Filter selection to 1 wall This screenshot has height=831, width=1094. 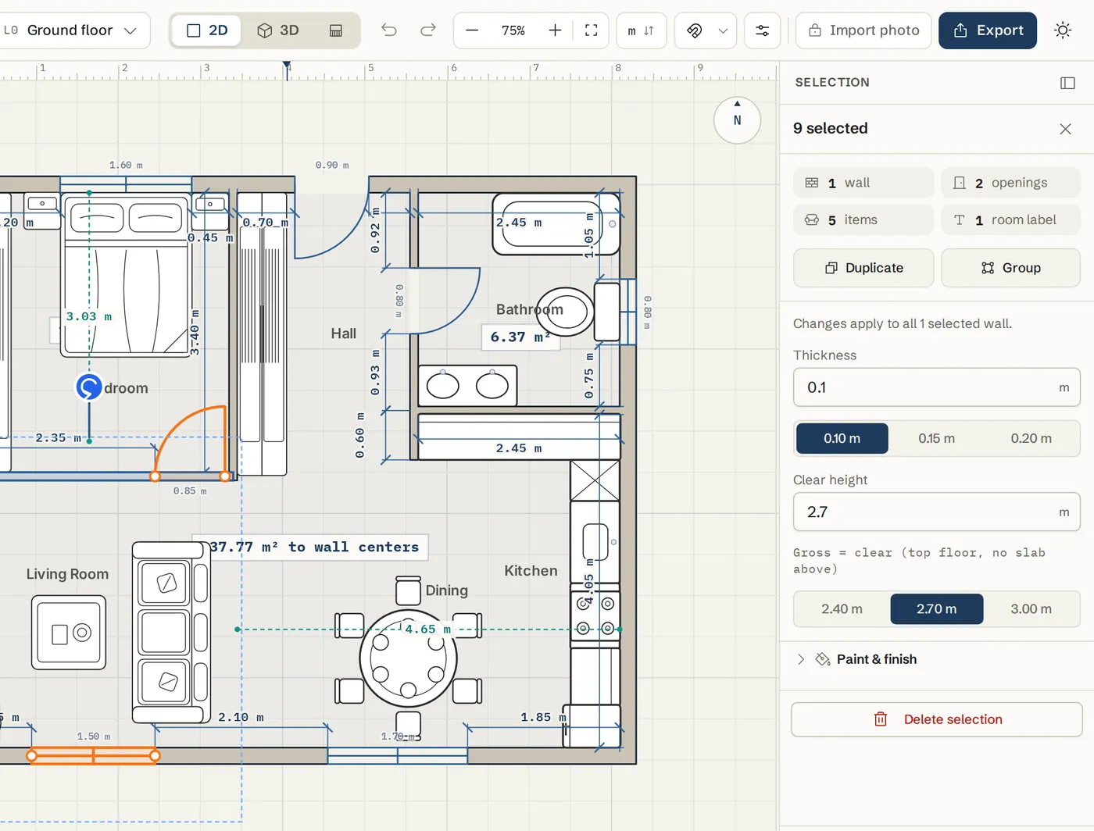point(863,183)
